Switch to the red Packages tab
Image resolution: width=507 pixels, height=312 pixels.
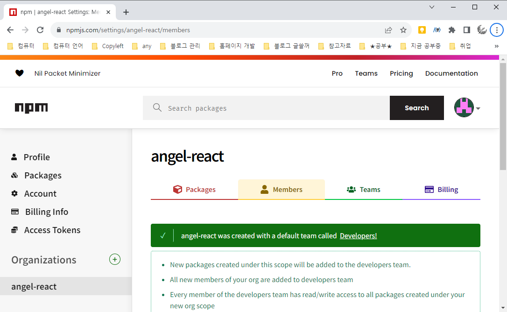click(194, 190)
